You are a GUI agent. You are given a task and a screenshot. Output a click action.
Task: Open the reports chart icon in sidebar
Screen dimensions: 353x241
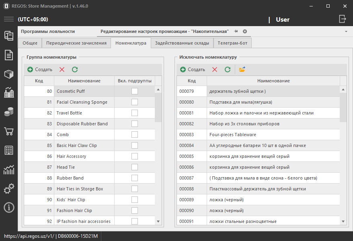[x=9, y=170]
